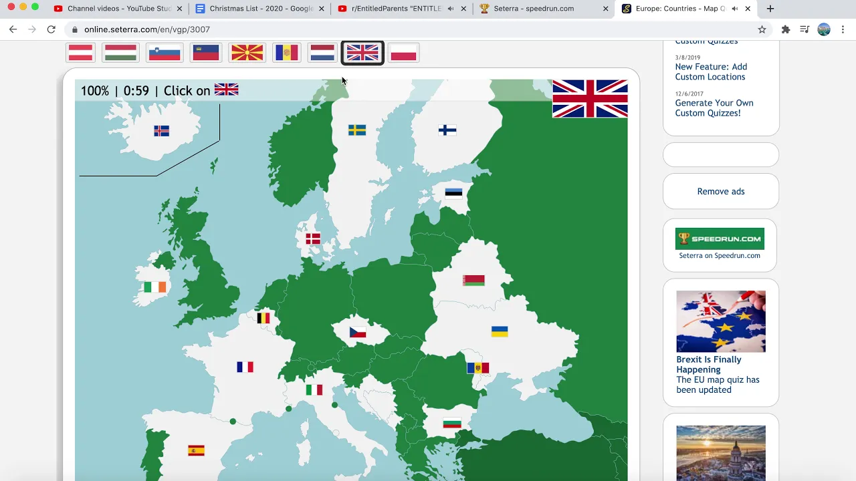Mute audio on the r/EntitledParents tab
The width and height of the screenshot is (856, 481).
click(450, 9)
